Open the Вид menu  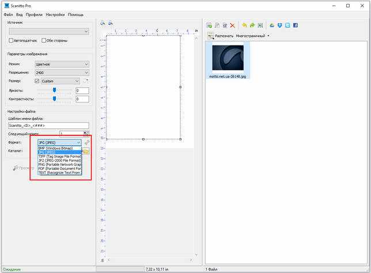[x=19, y=14]
